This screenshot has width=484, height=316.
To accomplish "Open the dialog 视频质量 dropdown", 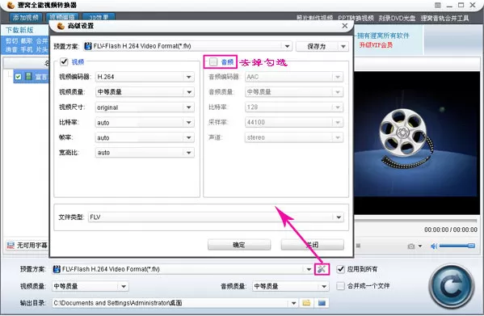I will coord(145,92).
